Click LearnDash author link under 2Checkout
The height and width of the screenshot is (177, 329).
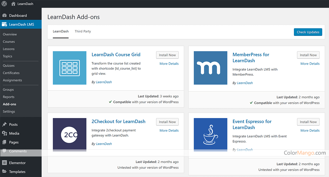(104, 144)
